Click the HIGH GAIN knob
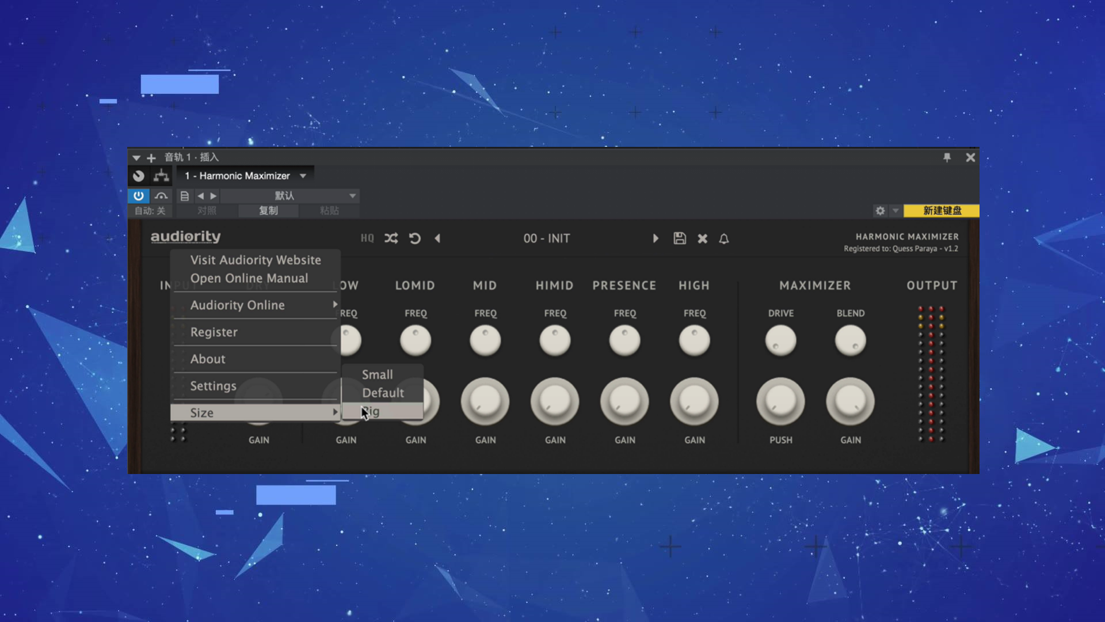The width and height of the screenshot is (1105, 622). [694, 401]
